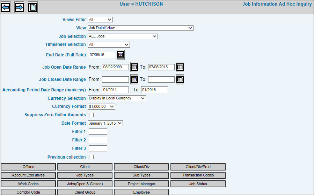Open the Date Format dropdown
314x195 pixels.
click(x=105, y=123)
